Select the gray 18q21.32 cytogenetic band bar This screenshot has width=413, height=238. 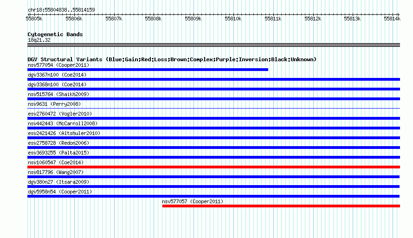[213, 45]
